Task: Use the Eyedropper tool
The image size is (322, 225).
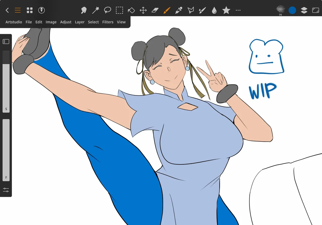Action: click(179, 10)
